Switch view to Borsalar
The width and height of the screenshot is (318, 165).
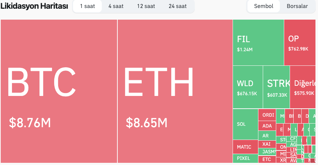point(297,6)
